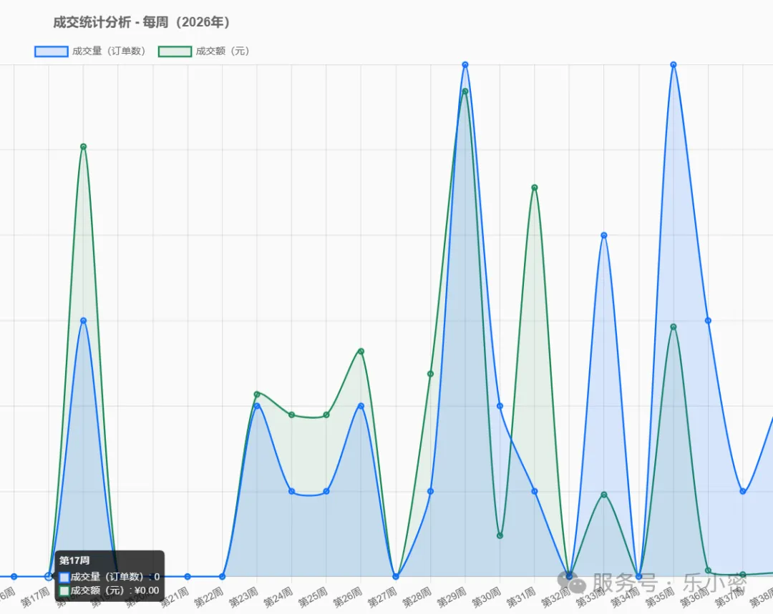Click the green data point at 第30周
The height and width of the screenshot is (614, 773).
pos(500,535)
